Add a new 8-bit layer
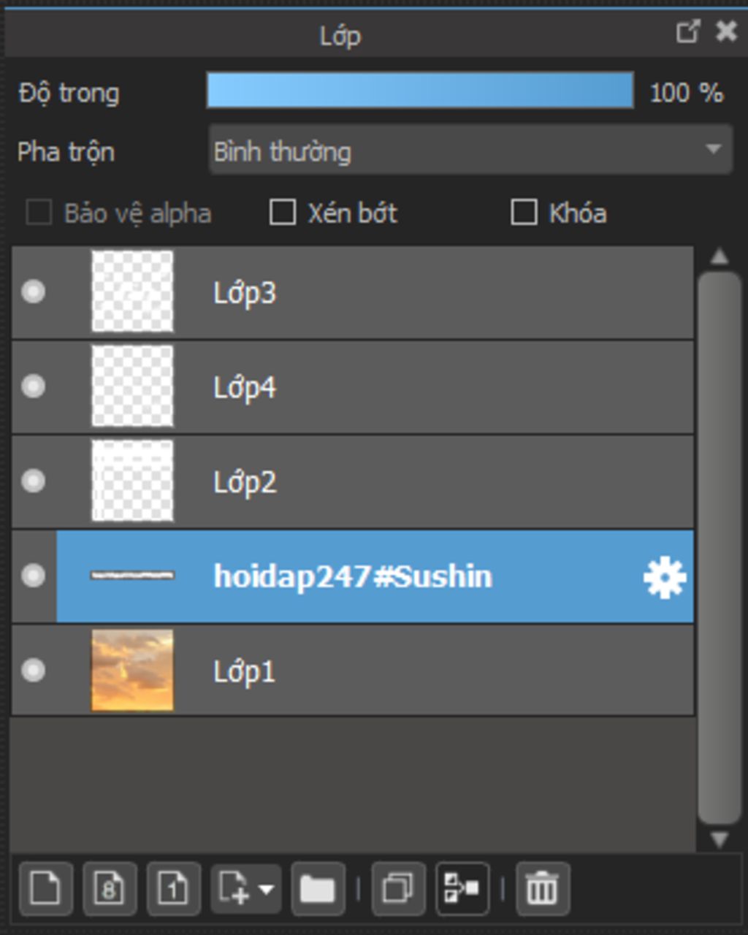 (x=109, y=889)
